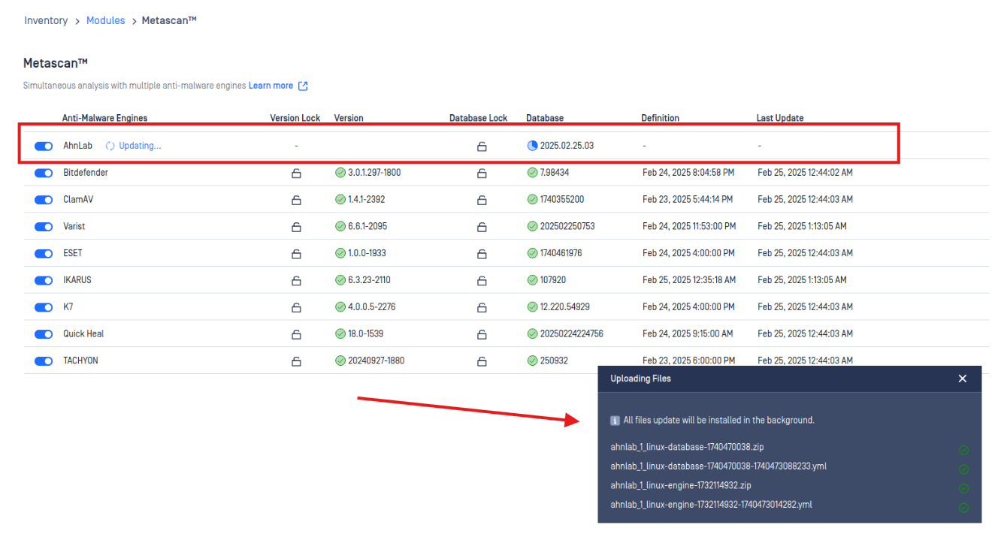The width and height of the screenshot is (995, 534).
Task: Close the Uploading Files panel
Action: point(963,379)
